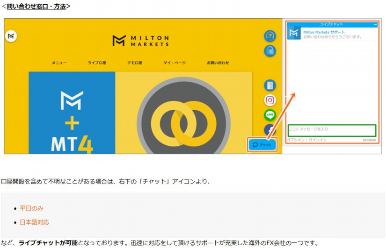
Task: Click the Milton Markets サポート chat name
Action: coord(324,32)
